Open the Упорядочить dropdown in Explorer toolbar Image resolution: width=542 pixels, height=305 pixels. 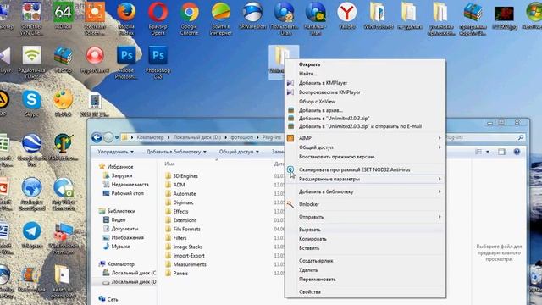[115, 152]
